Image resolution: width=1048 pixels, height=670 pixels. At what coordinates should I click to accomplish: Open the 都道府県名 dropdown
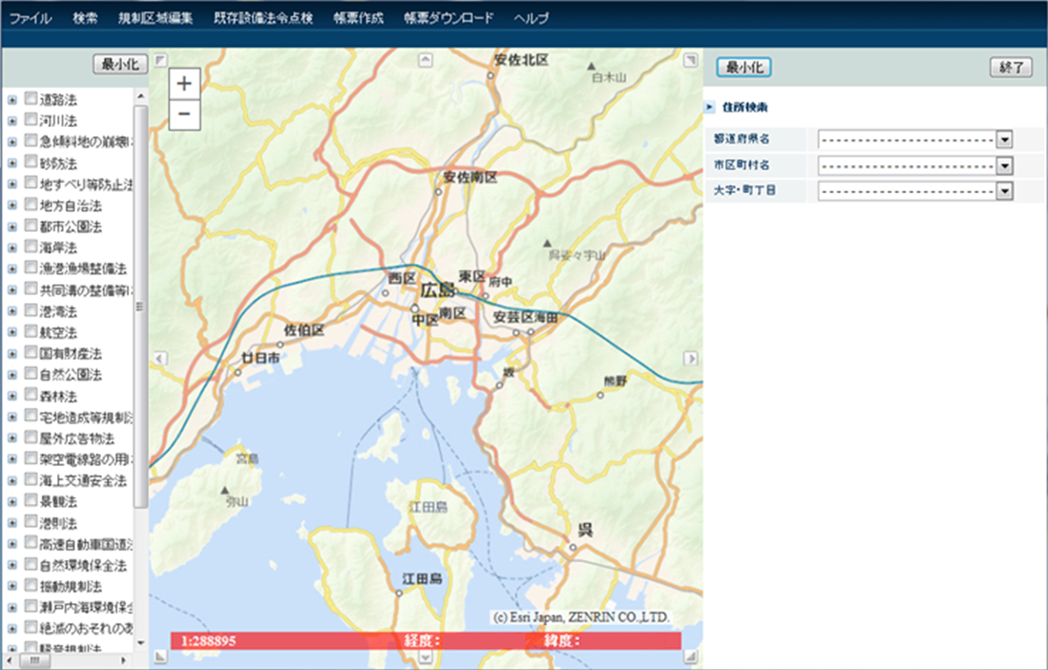(x=1004, y=140)
